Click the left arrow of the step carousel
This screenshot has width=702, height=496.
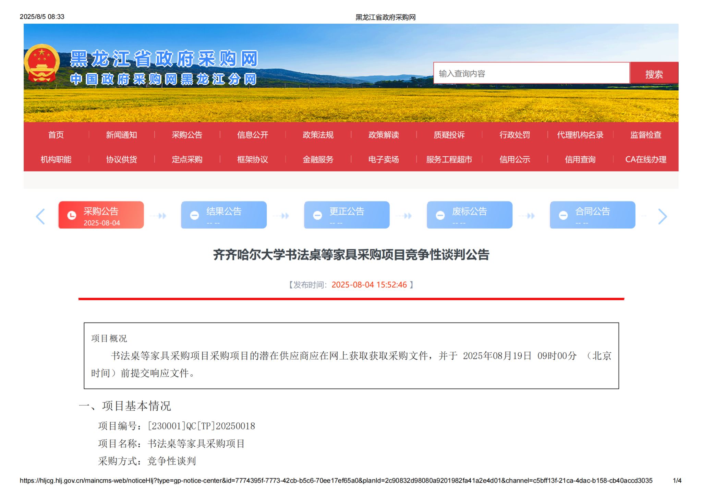(x=40, y=216)
